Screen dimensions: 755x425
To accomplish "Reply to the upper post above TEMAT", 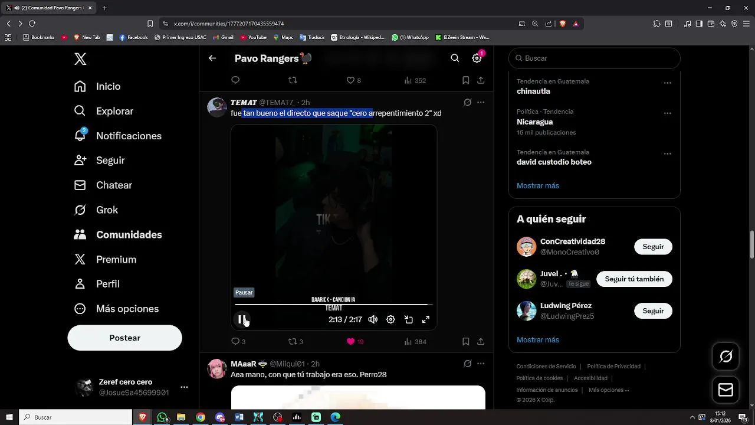I will pos(235,80).
